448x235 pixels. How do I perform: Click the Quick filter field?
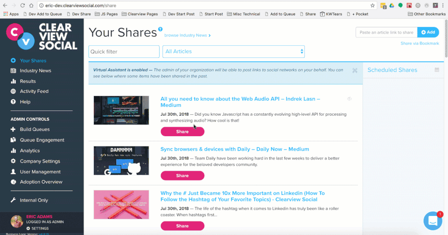pyautogui.click(x=124, y=52)
